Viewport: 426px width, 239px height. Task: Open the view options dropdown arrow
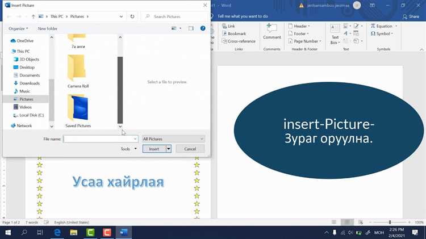point(181,28)
